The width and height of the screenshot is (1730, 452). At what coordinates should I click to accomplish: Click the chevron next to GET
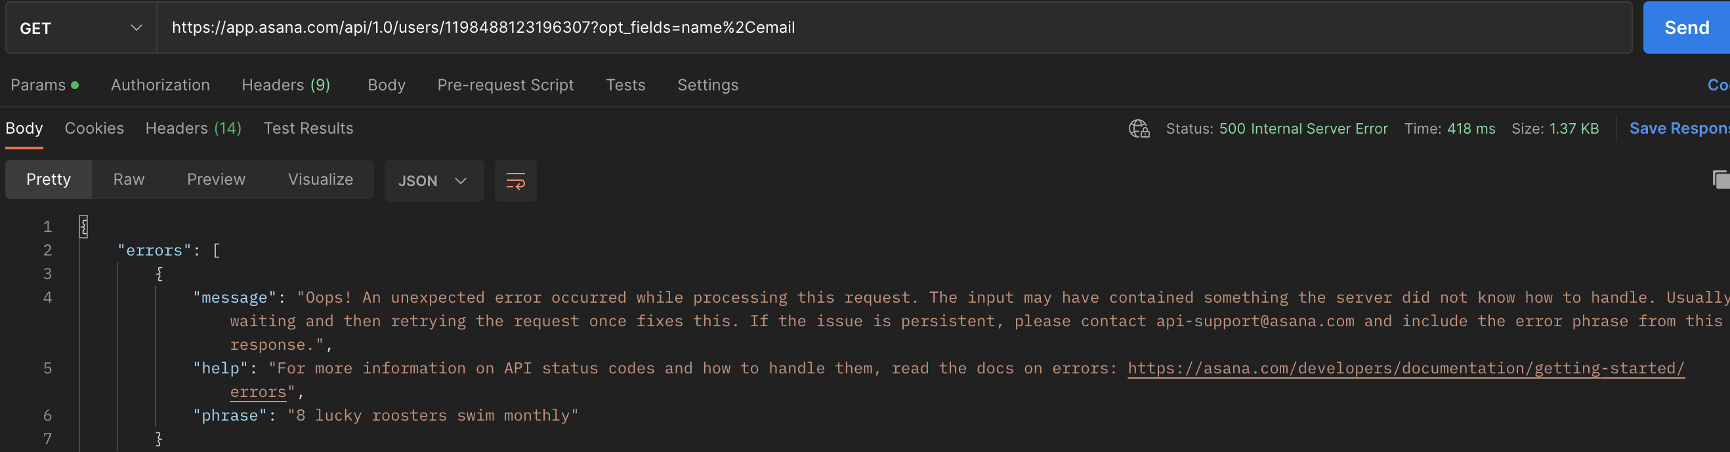click(x=137, y=28)
